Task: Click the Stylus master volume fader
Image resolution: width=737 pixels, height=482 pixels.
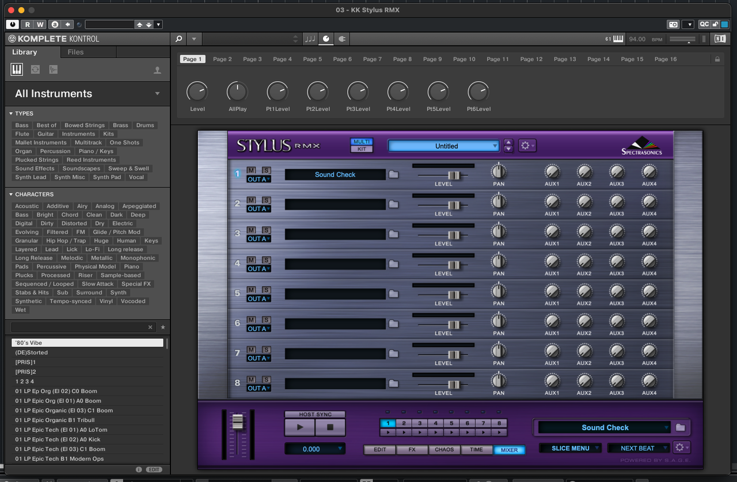Action: click(x=237, y=422)
